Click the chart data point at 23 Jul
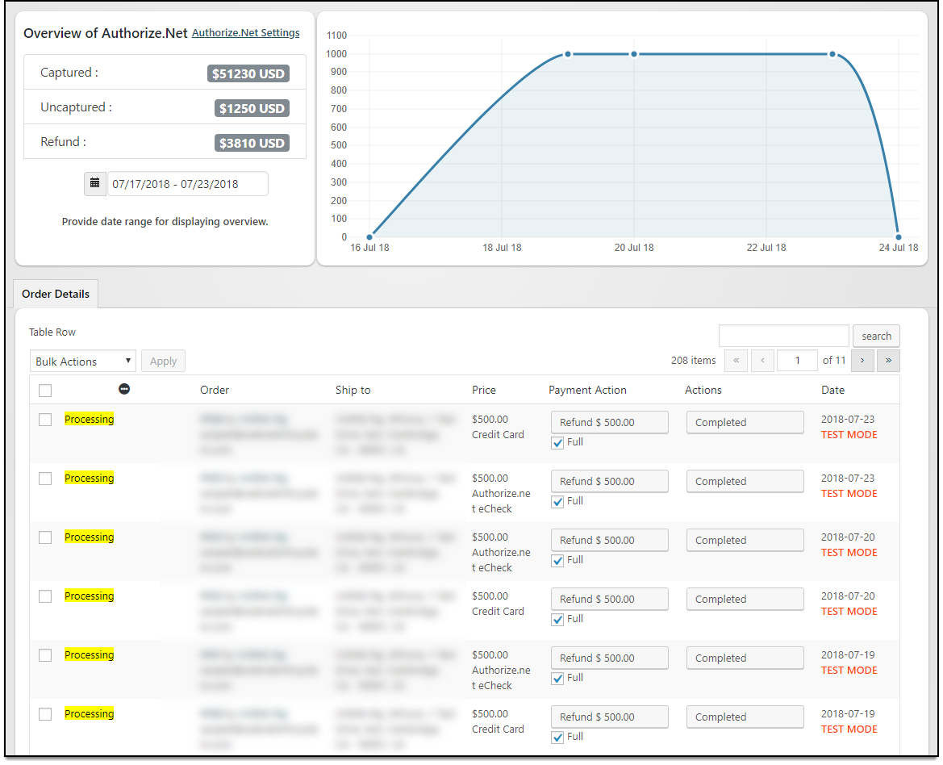Screen dimensions: 943x765 [832, 54]
